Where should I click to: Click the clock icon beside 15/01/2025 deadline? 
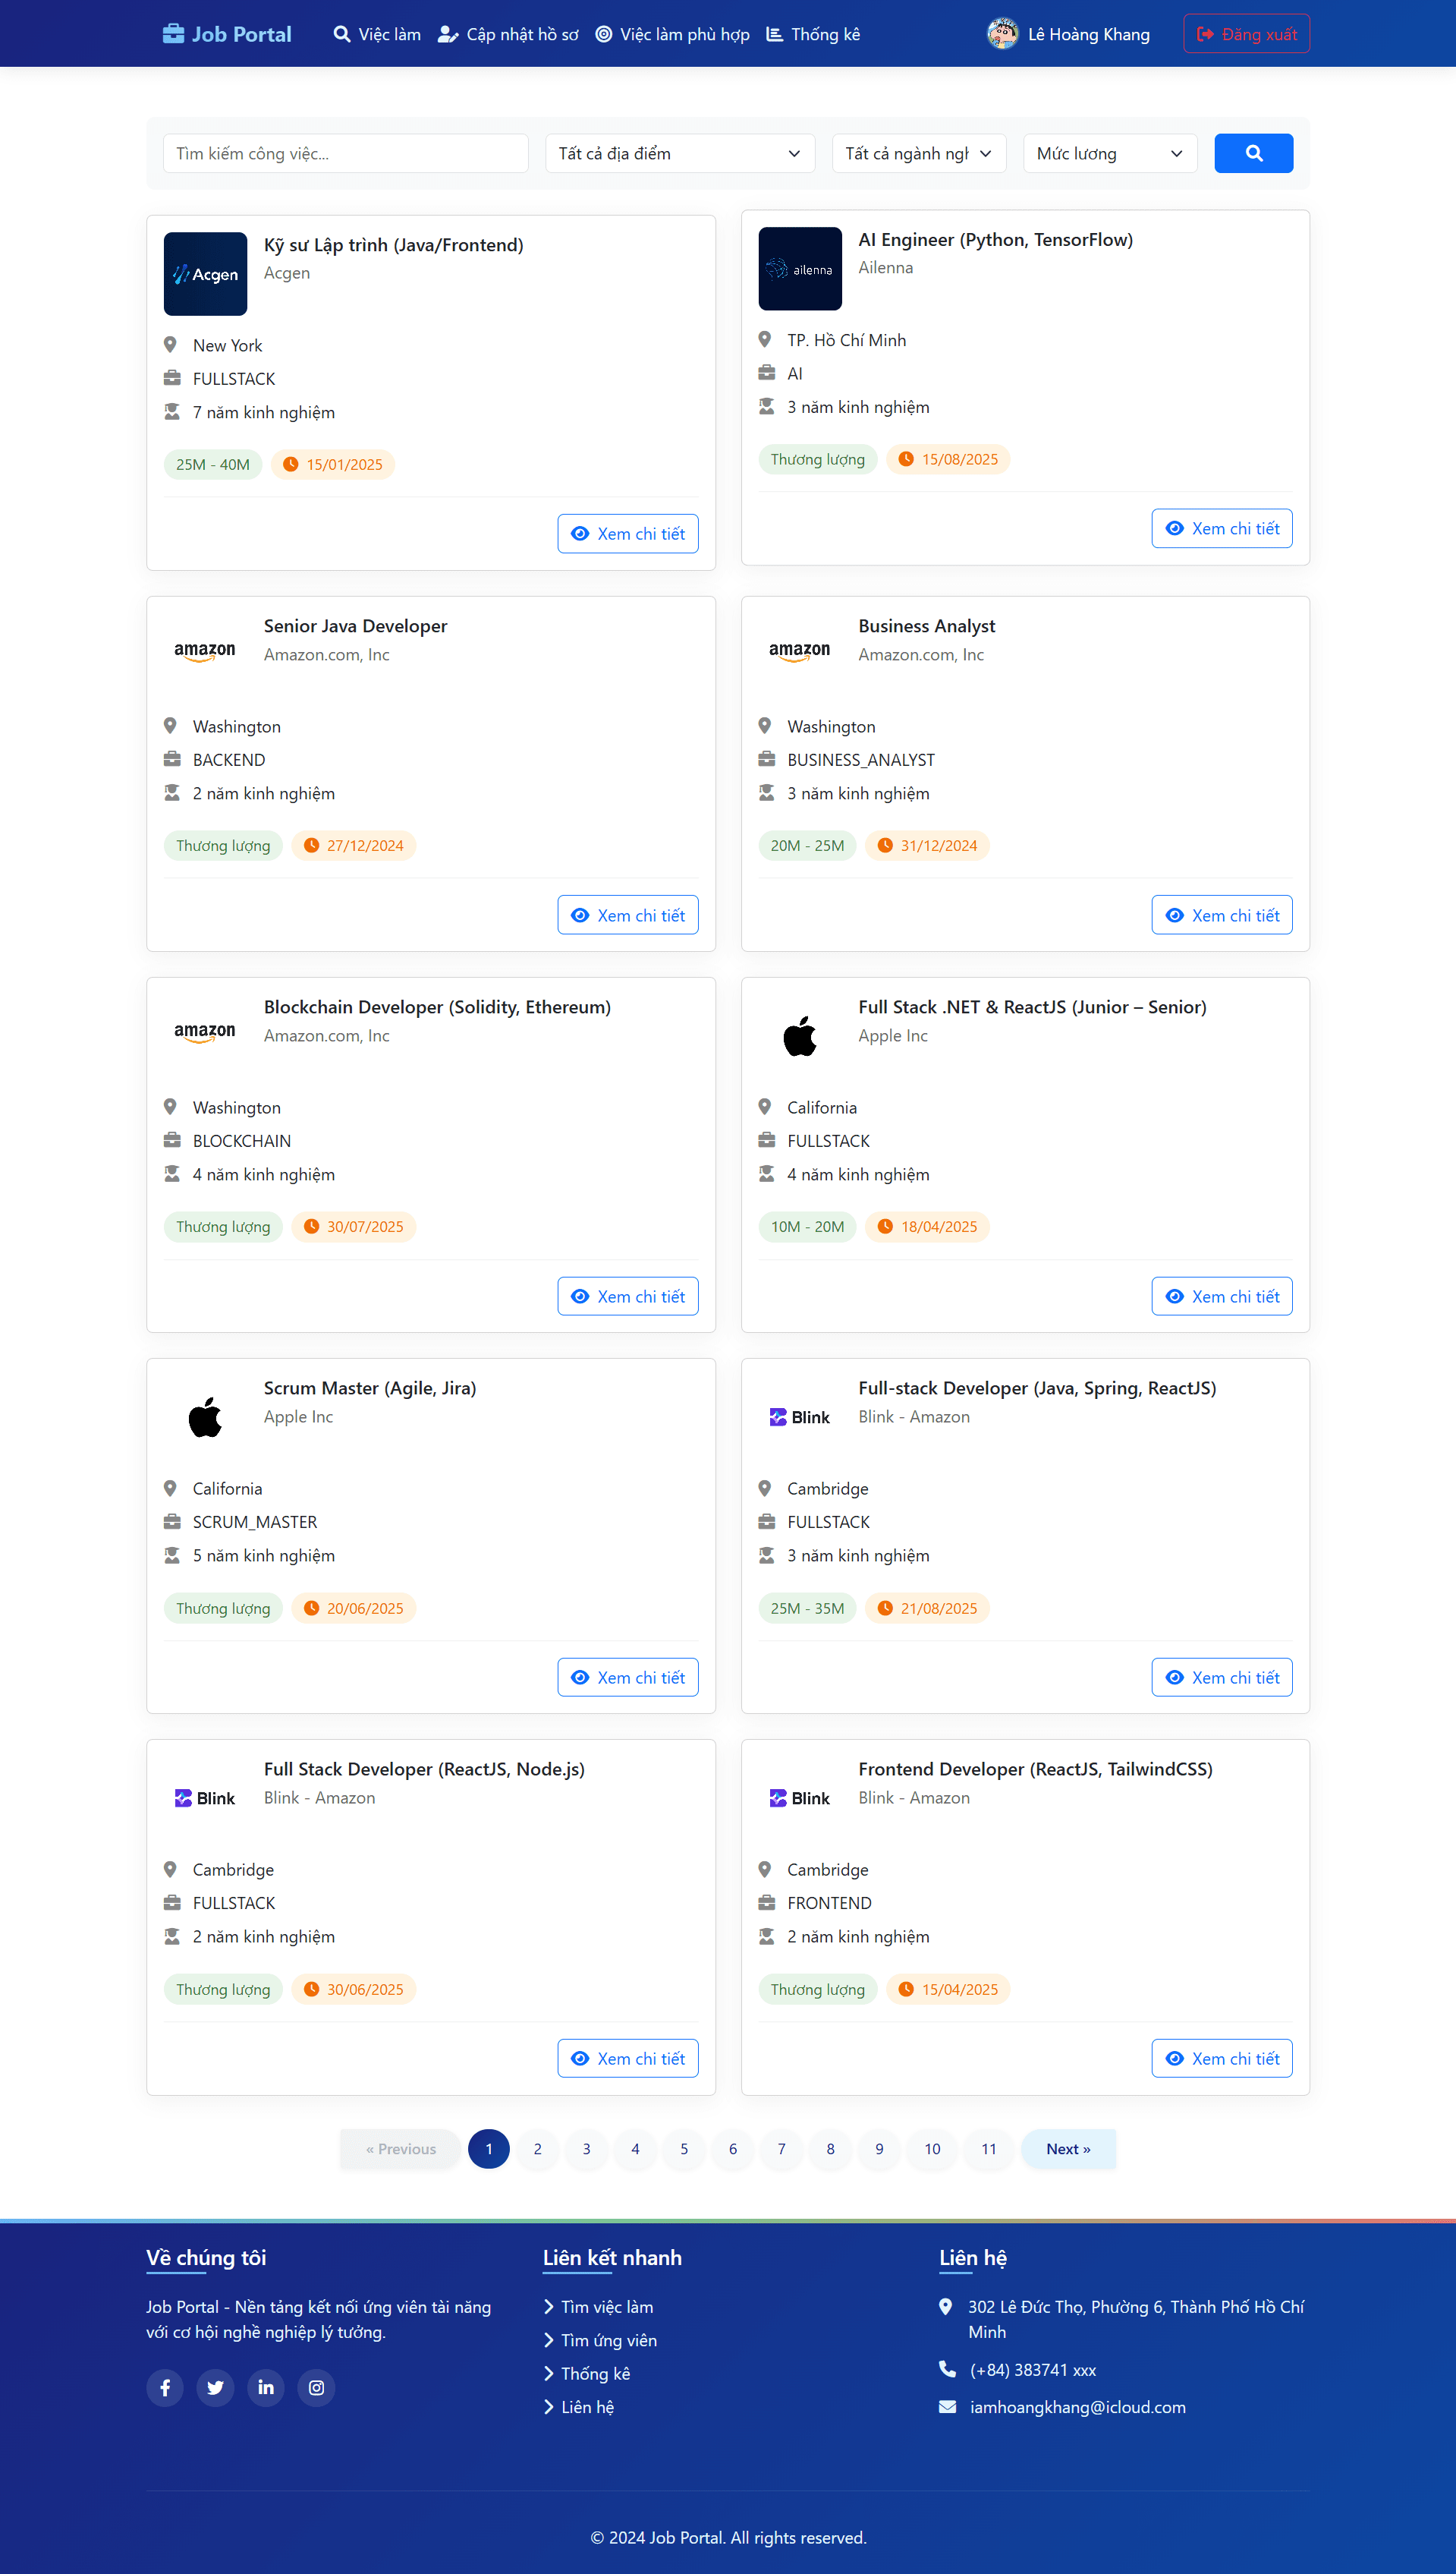[x=291, y=465]
